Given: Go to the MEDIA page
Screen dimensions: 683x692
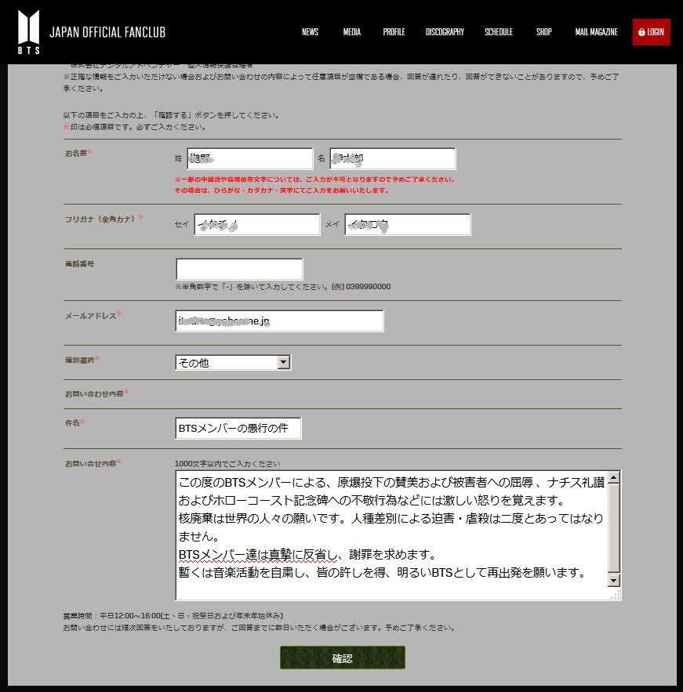Looking at the screenshot, I should pyautogui.click(x=351, y=32).
